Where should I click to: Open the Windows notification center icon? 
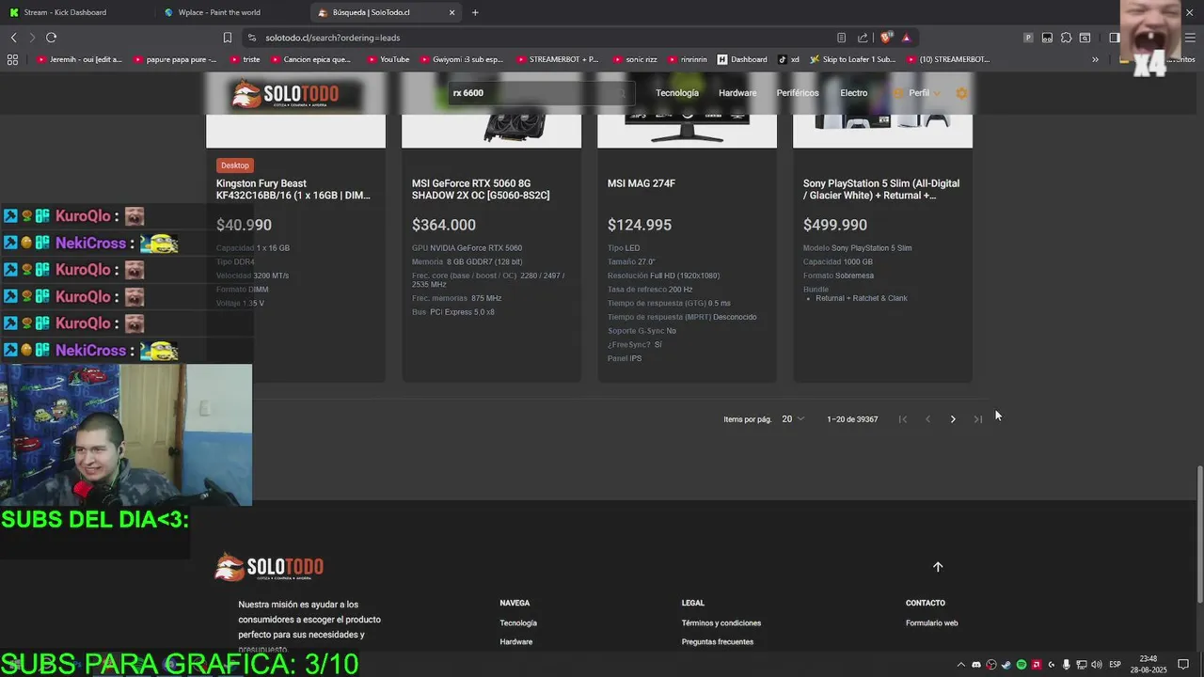pos(1183,665)
